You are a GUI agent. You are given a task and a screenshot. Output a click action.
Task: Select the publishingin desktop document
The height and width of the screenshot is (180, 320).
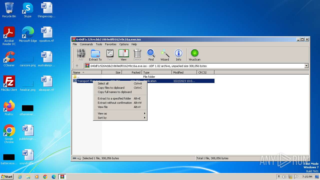28,132
